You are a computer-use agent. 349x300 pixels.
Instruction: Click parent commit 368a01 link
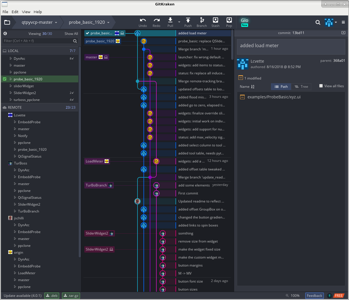click(x=339, y=61)
